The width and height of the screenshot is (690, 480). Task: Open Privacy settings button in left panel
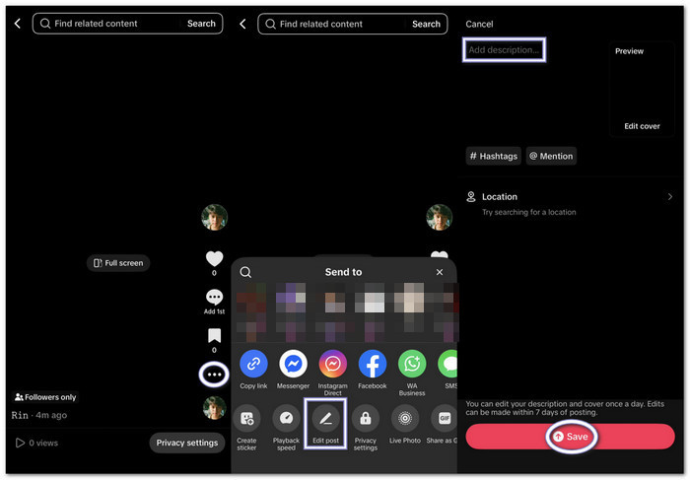click(187, 443)
